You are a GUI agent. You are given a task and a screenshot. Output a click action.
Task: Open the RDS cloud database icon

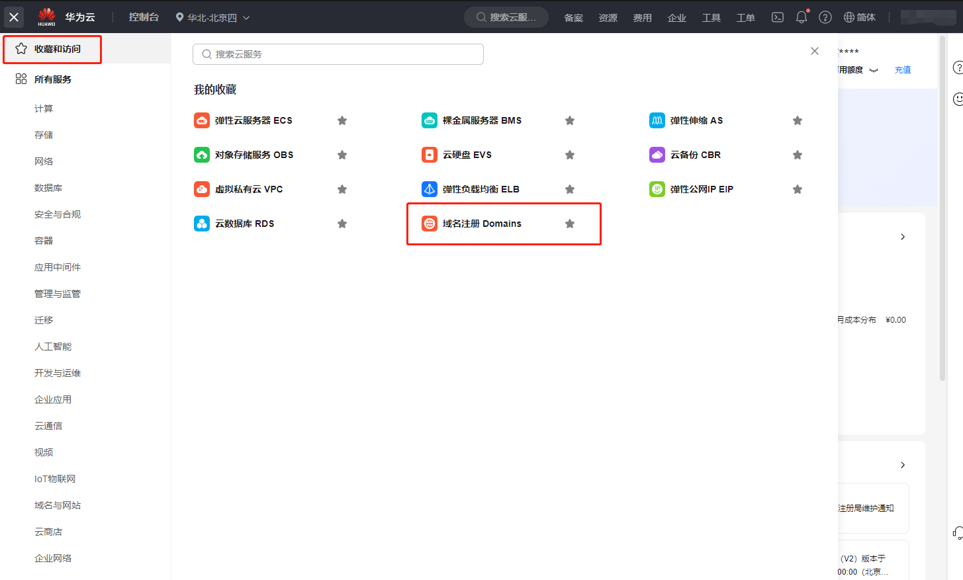pyautogui.click(x=202, y=224)
